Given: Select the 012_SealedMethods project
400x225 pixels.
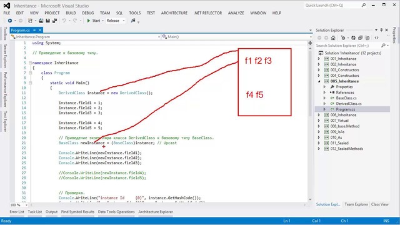Looking at the screenshot, I should (x=346, y=149).
